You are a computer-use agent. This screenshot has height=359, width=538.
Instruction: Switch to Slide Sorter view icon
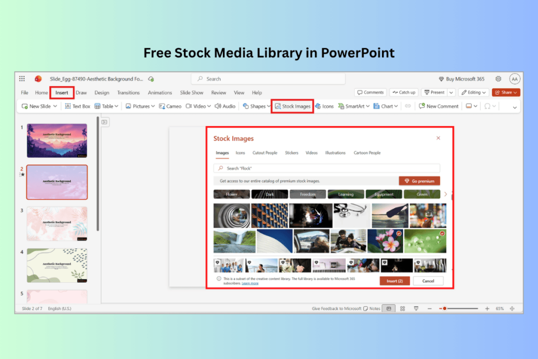(x=402, y=309)
